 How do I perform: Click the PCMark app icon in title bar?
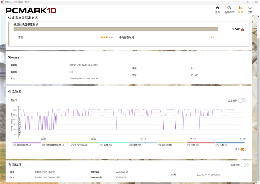click(x=3, y=2)
